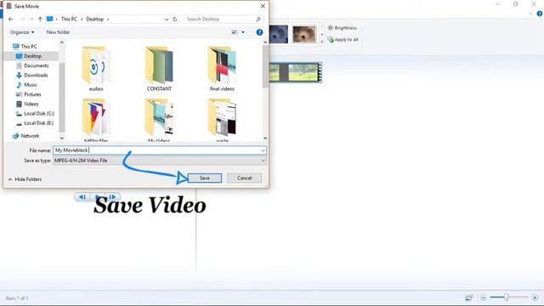
Task: Select Local Disk (E:) in tree
Action: (x=38, y=123)
